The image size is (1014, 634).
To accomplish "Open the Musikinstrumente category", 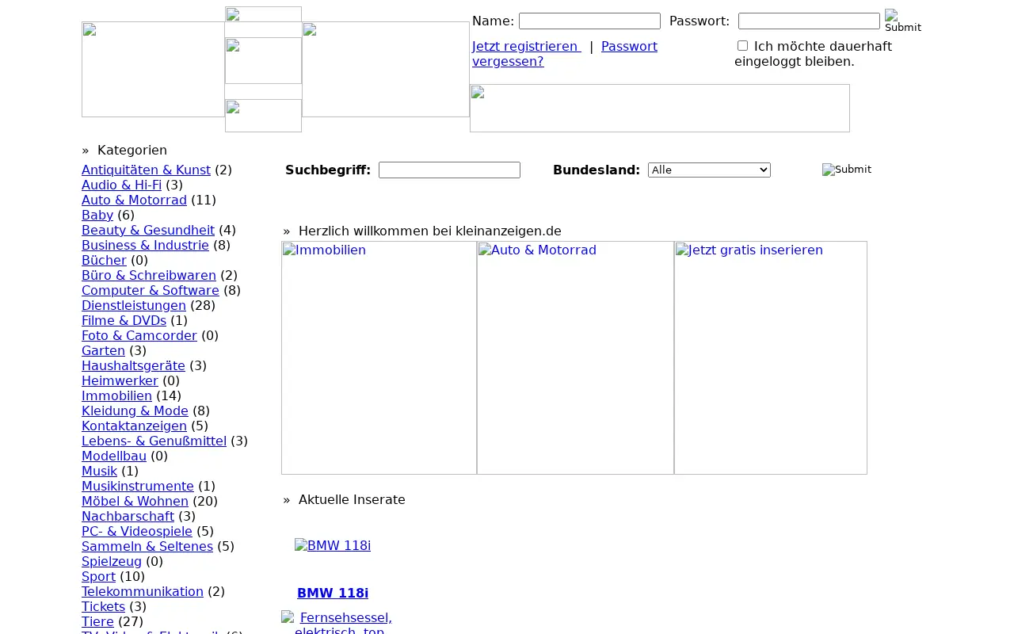I will [138, 486].
